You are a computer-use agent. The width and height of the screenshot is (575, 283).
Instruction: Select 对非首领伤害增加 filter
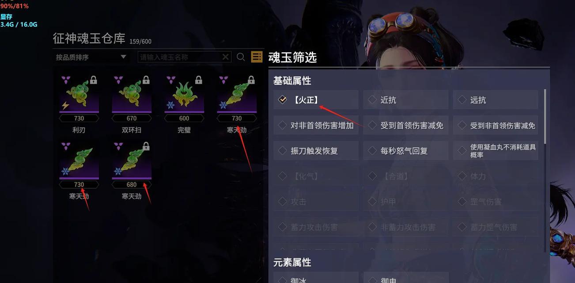316,126
